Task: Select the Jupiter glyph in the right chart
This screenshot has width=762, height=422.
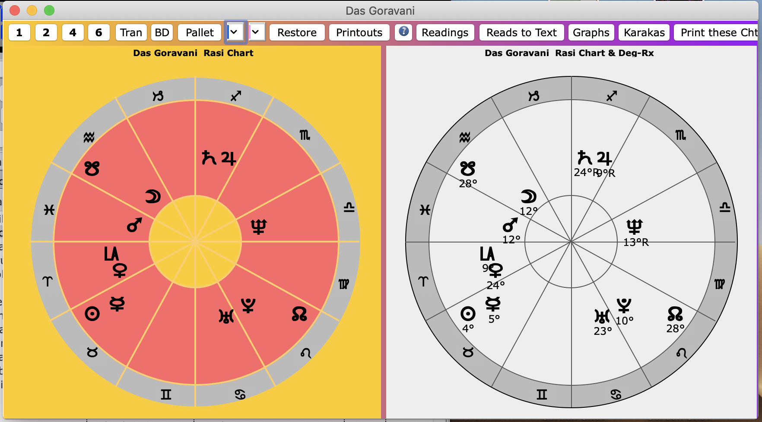Action: click(604, 158)
